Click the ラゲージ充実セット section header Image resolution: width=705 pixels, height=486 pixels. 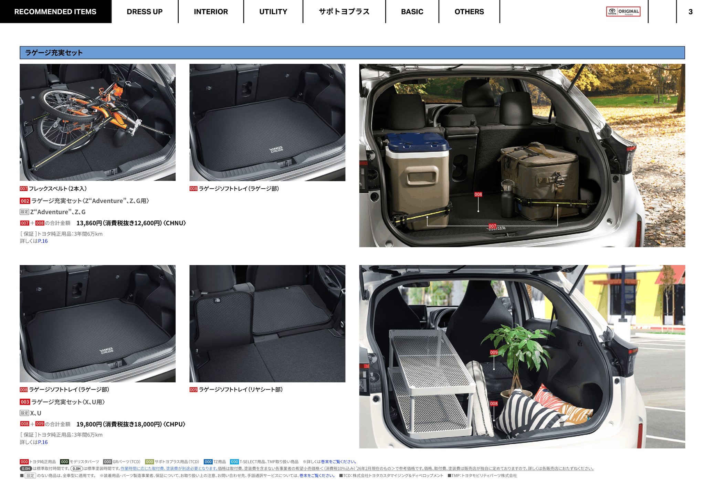[352, 53]
